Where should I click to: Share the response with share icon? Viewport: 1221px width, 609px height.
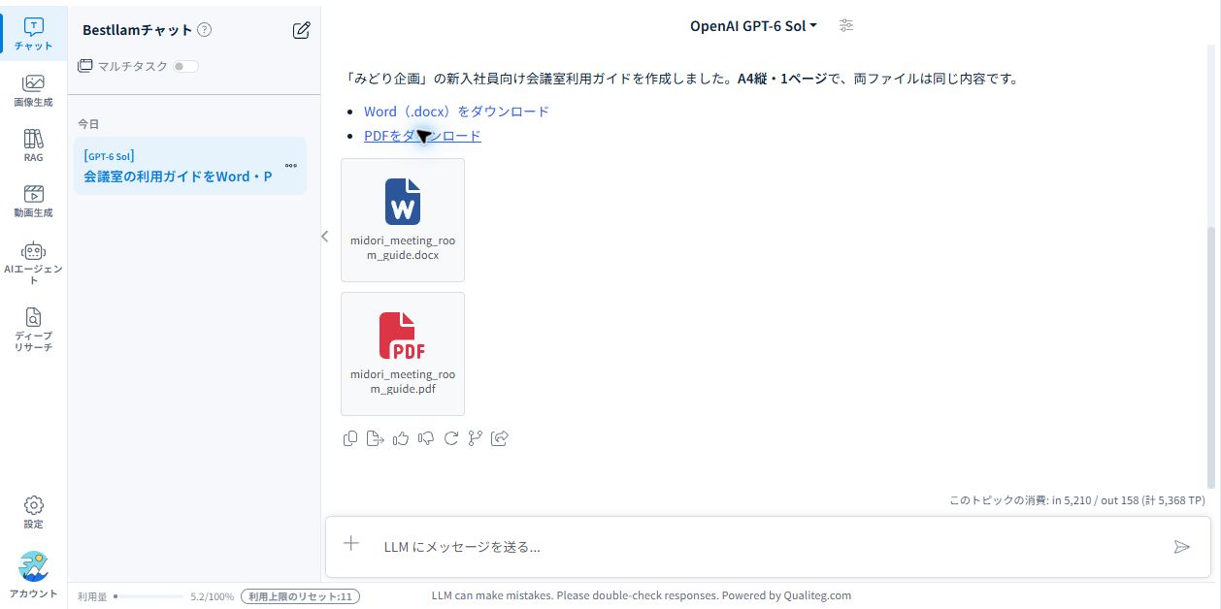pos(500,438)
